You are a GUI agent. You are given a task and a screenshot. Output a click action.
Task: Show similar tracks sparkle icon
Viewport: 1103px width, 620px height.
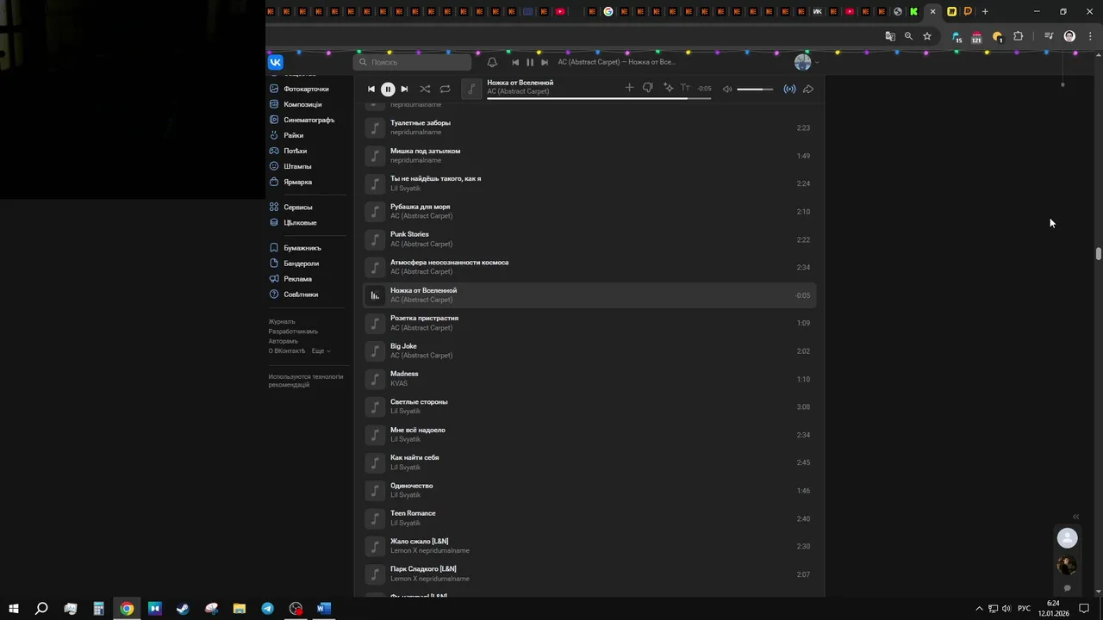click(668, 88)
